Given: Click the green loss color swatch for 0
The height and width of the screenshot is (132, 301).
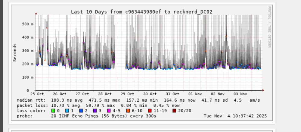Looking at the screenshot, I should [53, 111].
